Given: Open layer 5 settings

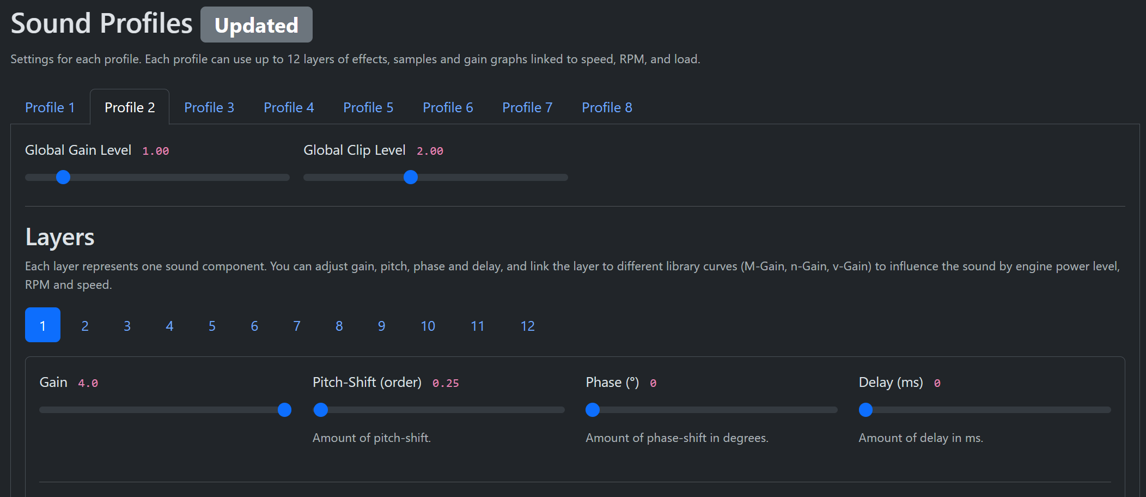Looking at the screenshot, I should 212,326.
